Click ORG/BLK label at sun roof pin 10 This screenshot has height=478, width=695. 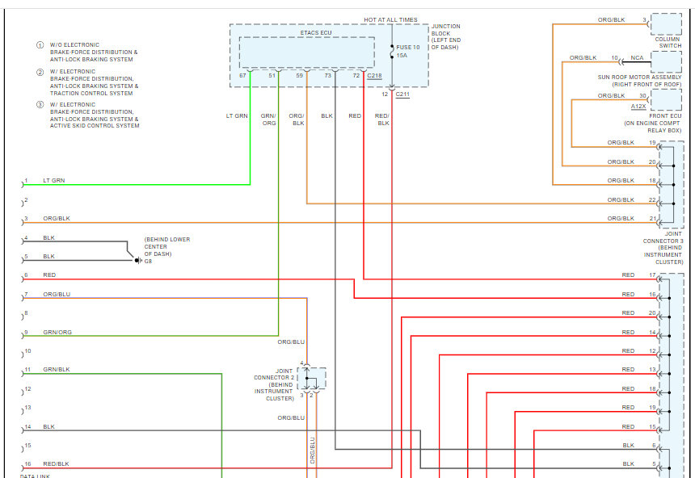coord(583,58)
